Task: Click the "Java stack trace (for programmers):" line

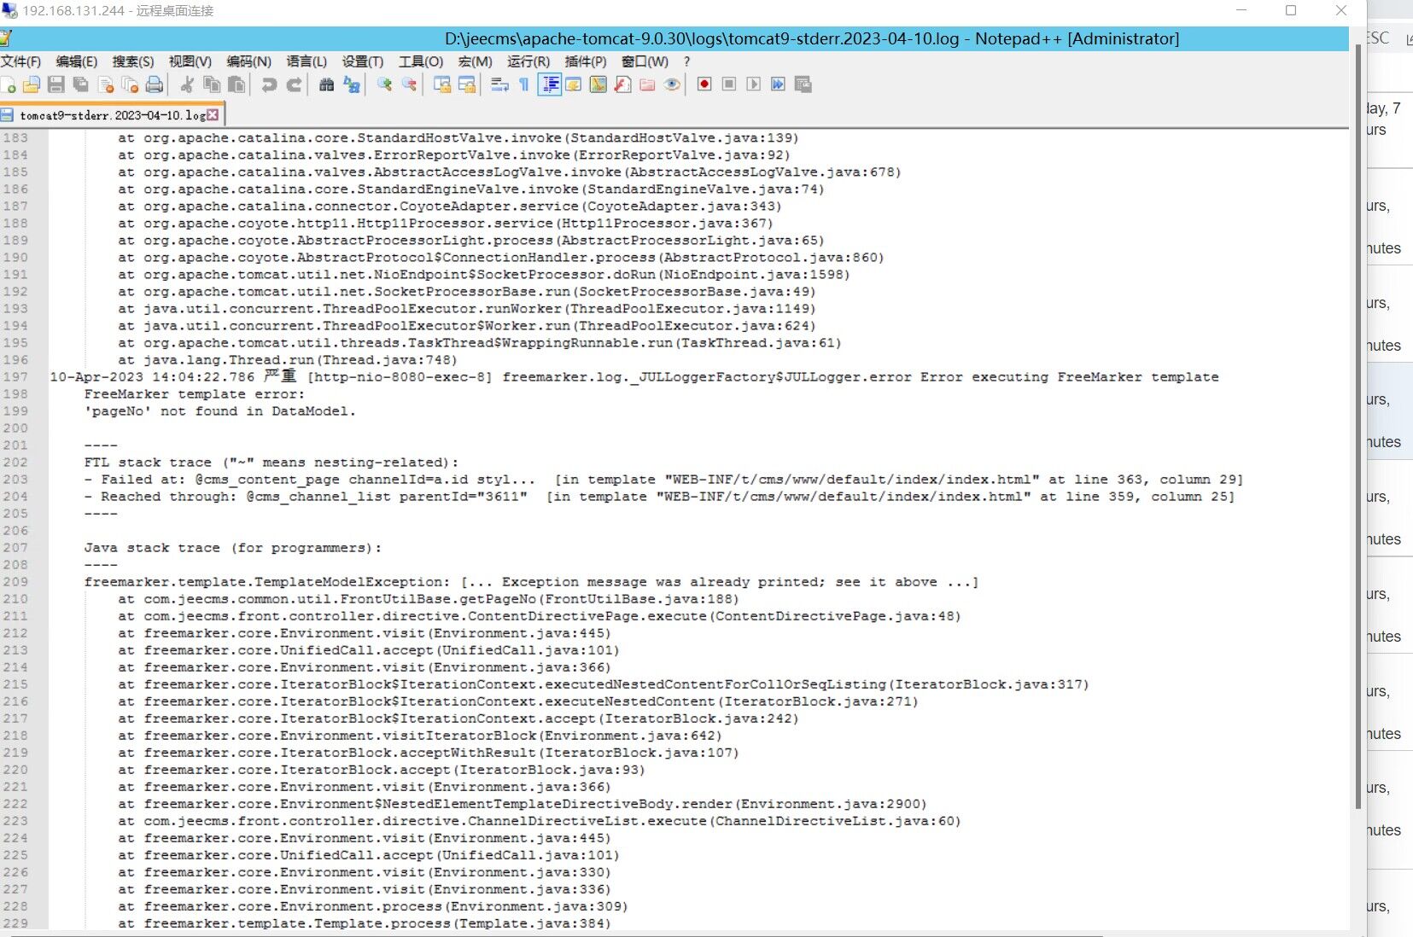Action: (233, 548)
